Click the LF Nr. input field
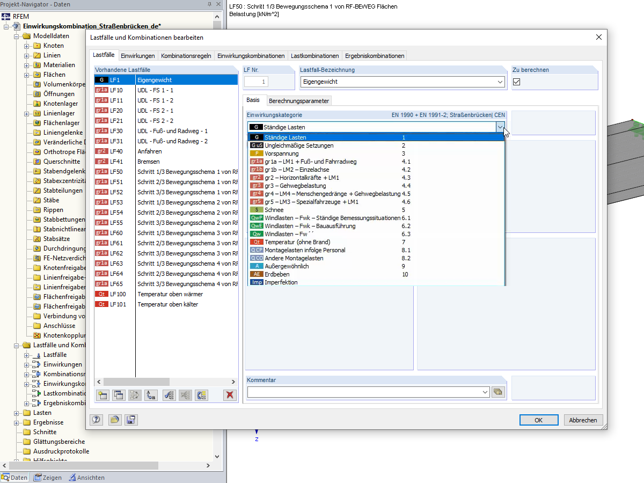Image resolution: width=644 pixels, height=483 pixels. [x=256, y=82]
